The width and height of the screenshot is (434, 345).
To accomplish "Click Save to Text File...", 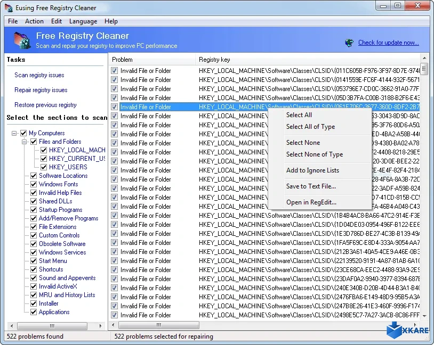I will point(311,186).
